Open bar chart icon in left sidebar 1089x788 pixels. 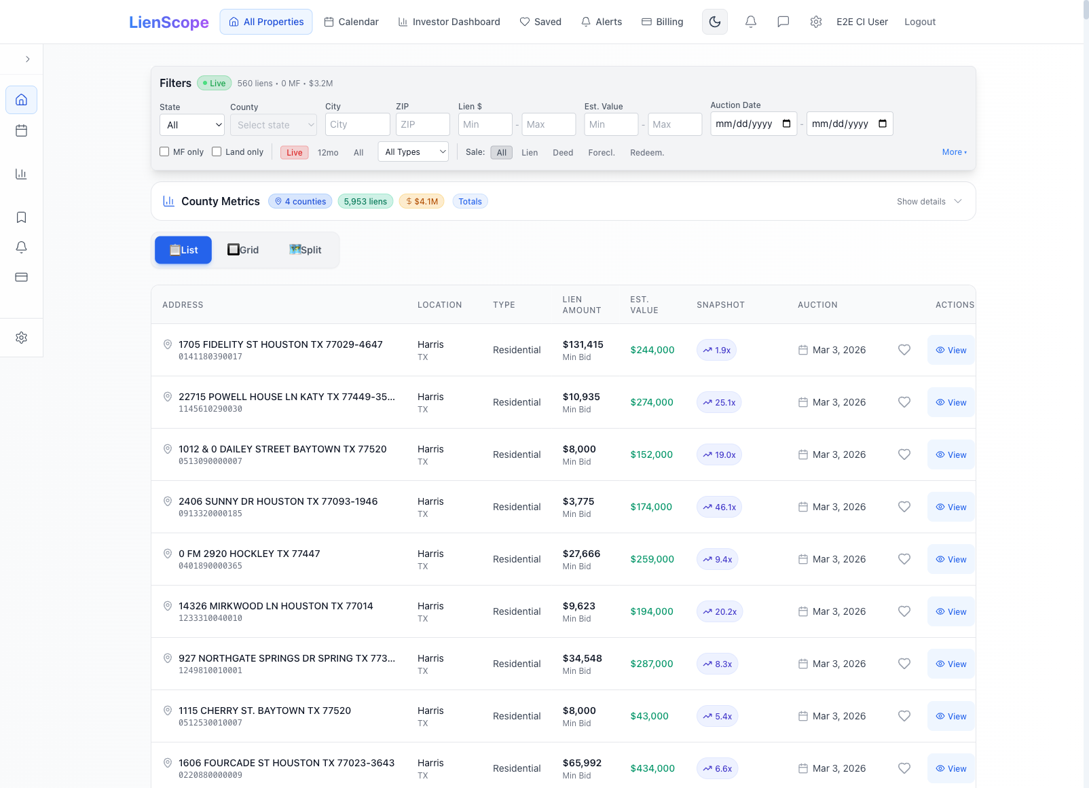pyautogui.click(x=21, y=174)
